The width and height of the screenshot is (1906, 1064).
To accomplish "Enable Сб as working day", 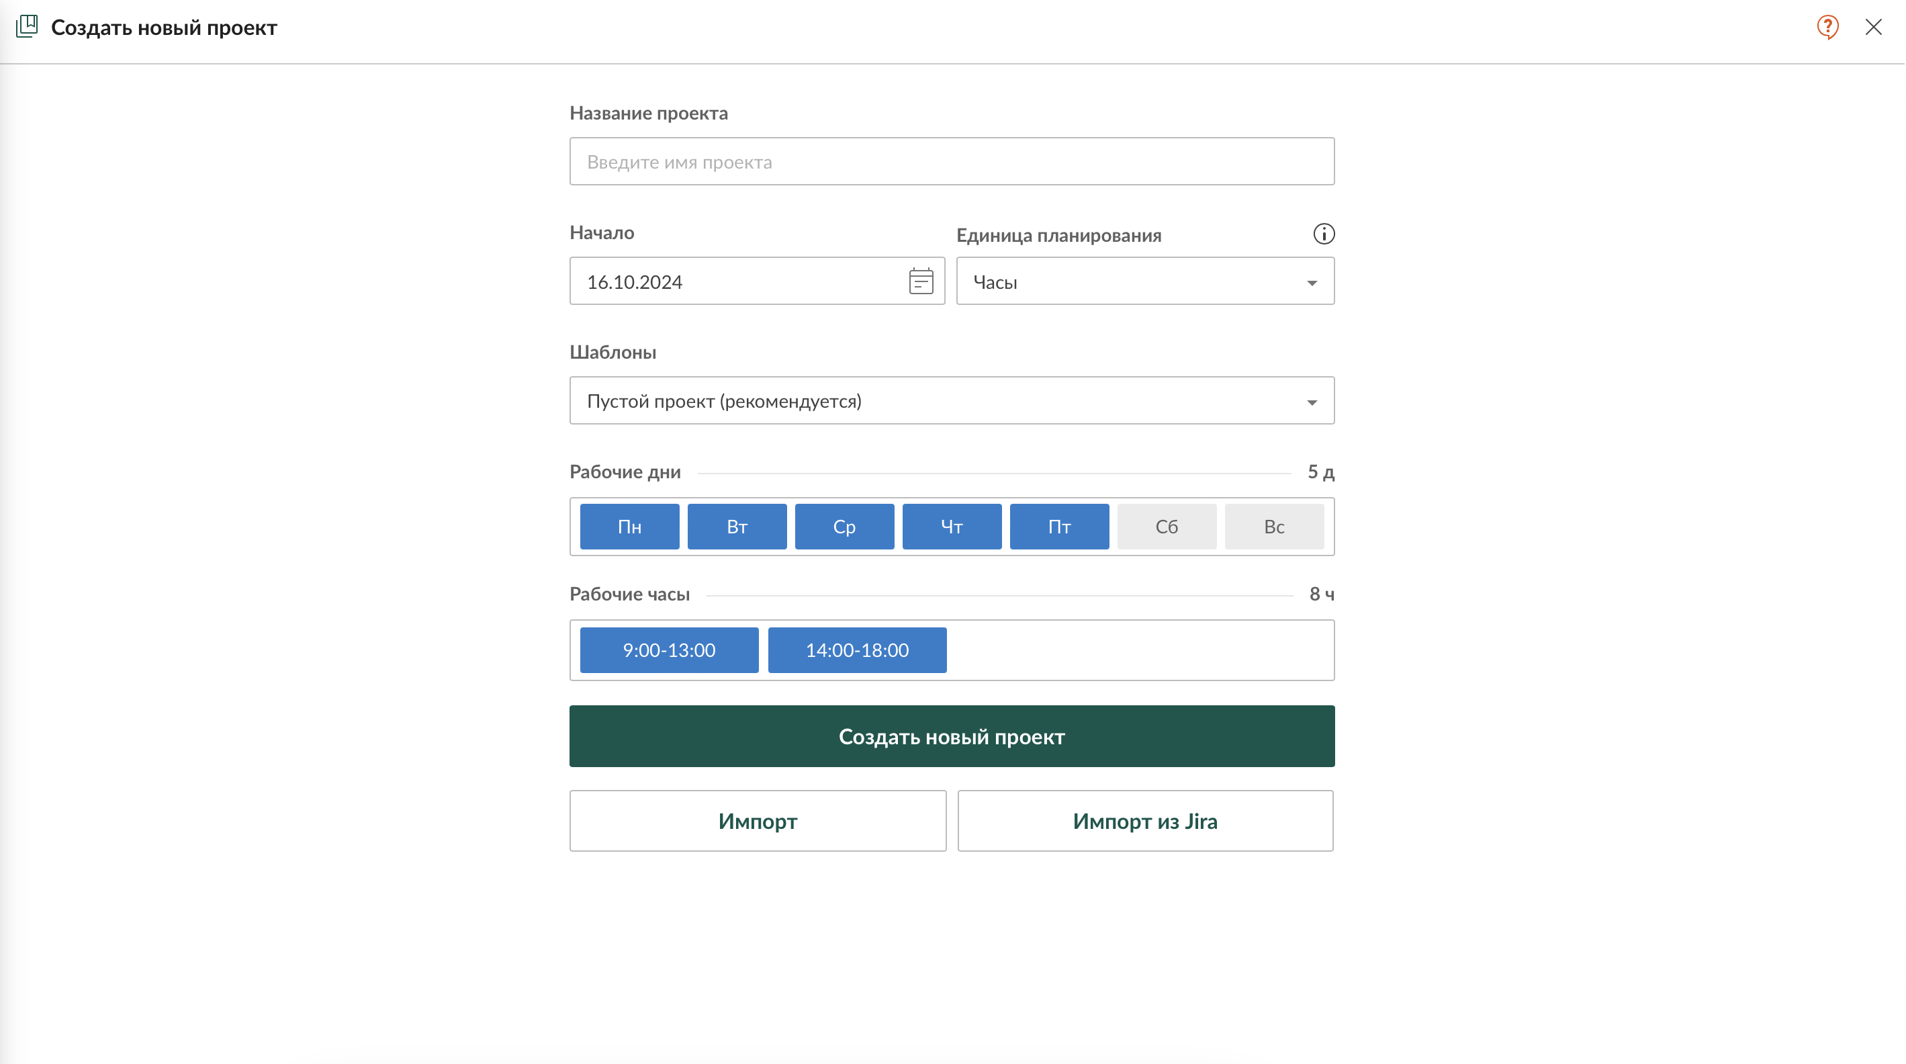I will tap(1166, 527).
